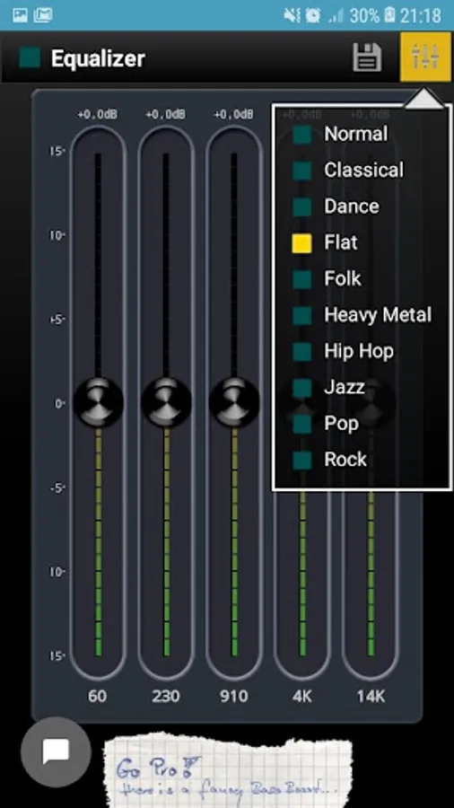Image resolution: width=454 pixels, height=808 pixels.
Task: Tap the mail notification icon in status bar
Action: click(43, 15)
